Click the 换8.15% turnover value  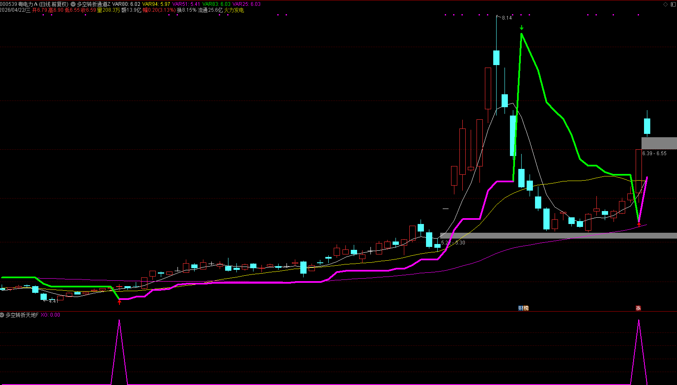(x=186, y=10)
